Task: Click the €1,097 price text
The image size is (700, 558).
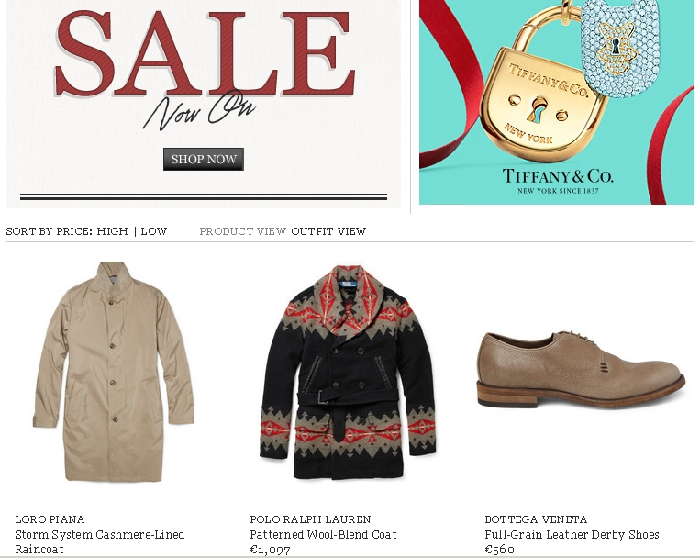Action: tap(270, 550)
